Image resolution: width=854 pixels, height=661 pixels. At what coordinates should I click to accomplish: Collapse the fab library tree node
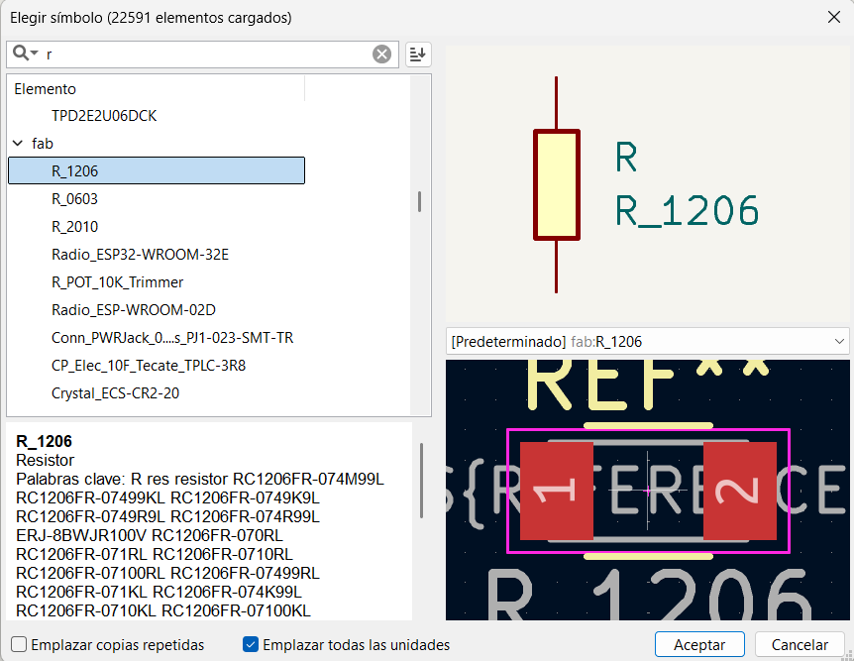[x=18, y=144]
